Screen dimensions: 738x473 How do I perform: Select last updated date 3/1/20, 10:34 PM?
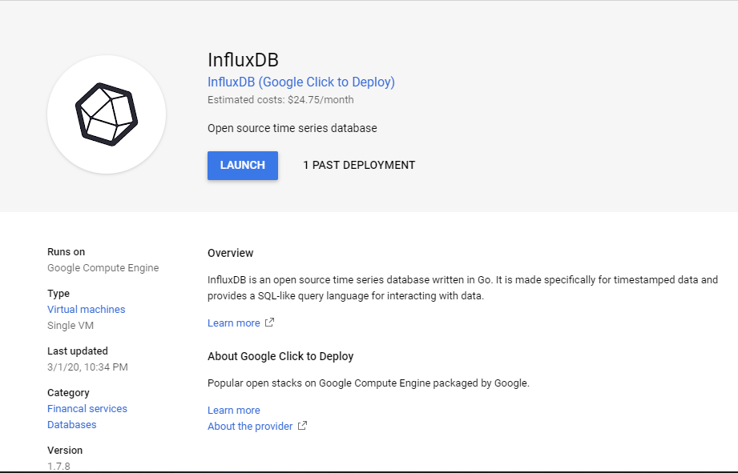(x=87, y=367)
